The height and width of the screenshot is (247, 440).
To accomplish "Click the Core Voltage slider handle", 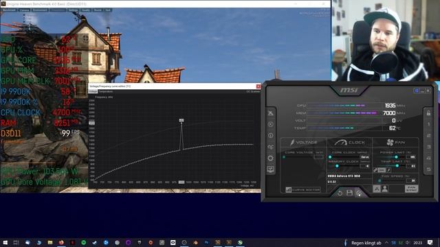I will point(284,157).
